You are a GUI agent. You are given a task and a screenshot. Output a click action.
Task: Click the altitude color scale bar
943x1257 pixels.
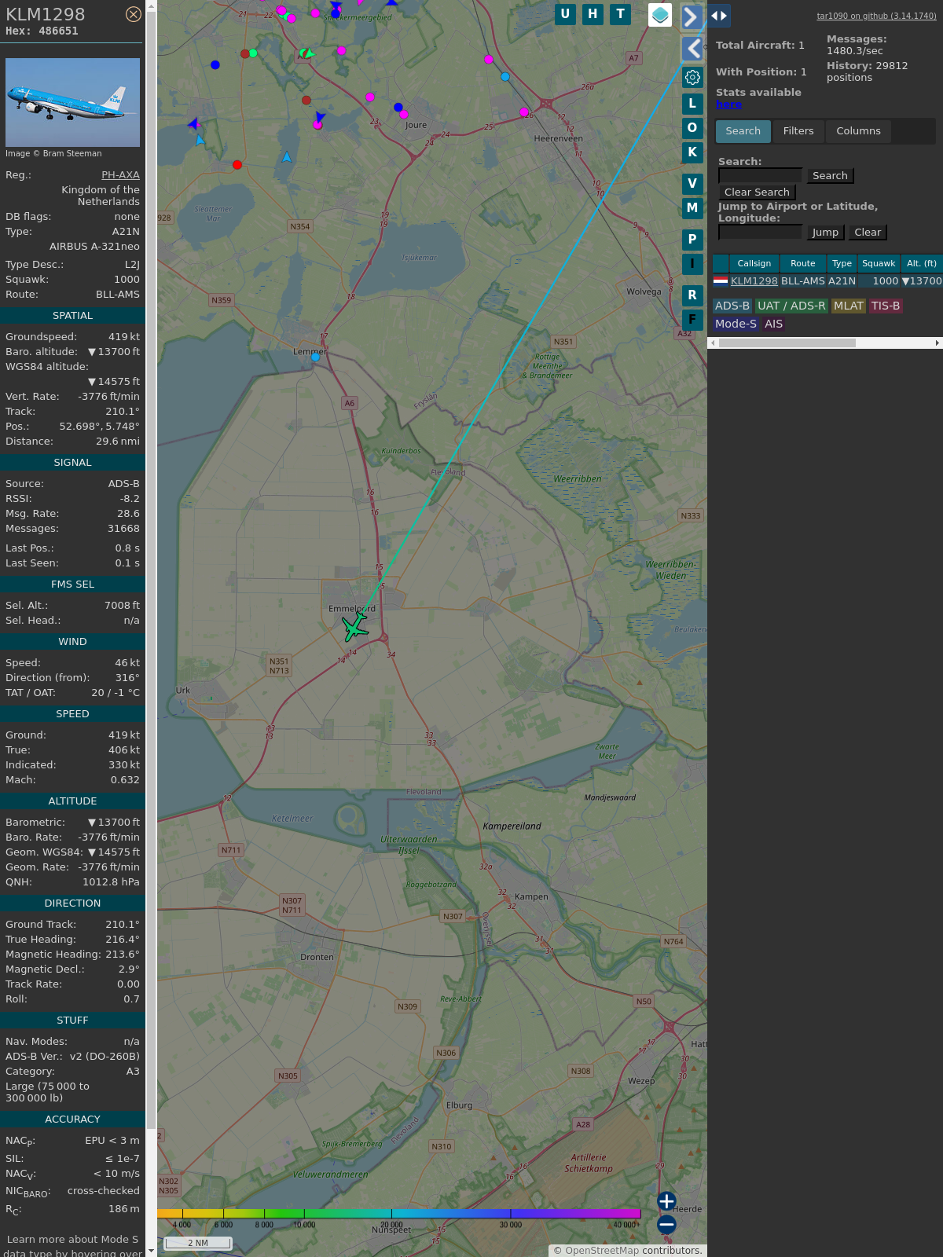coord(399,1214)
